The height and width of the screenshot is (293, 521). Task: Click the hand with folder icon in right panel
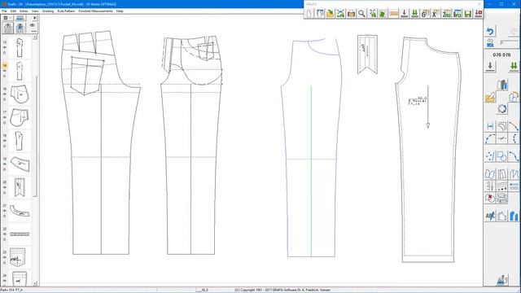[490, 97]
